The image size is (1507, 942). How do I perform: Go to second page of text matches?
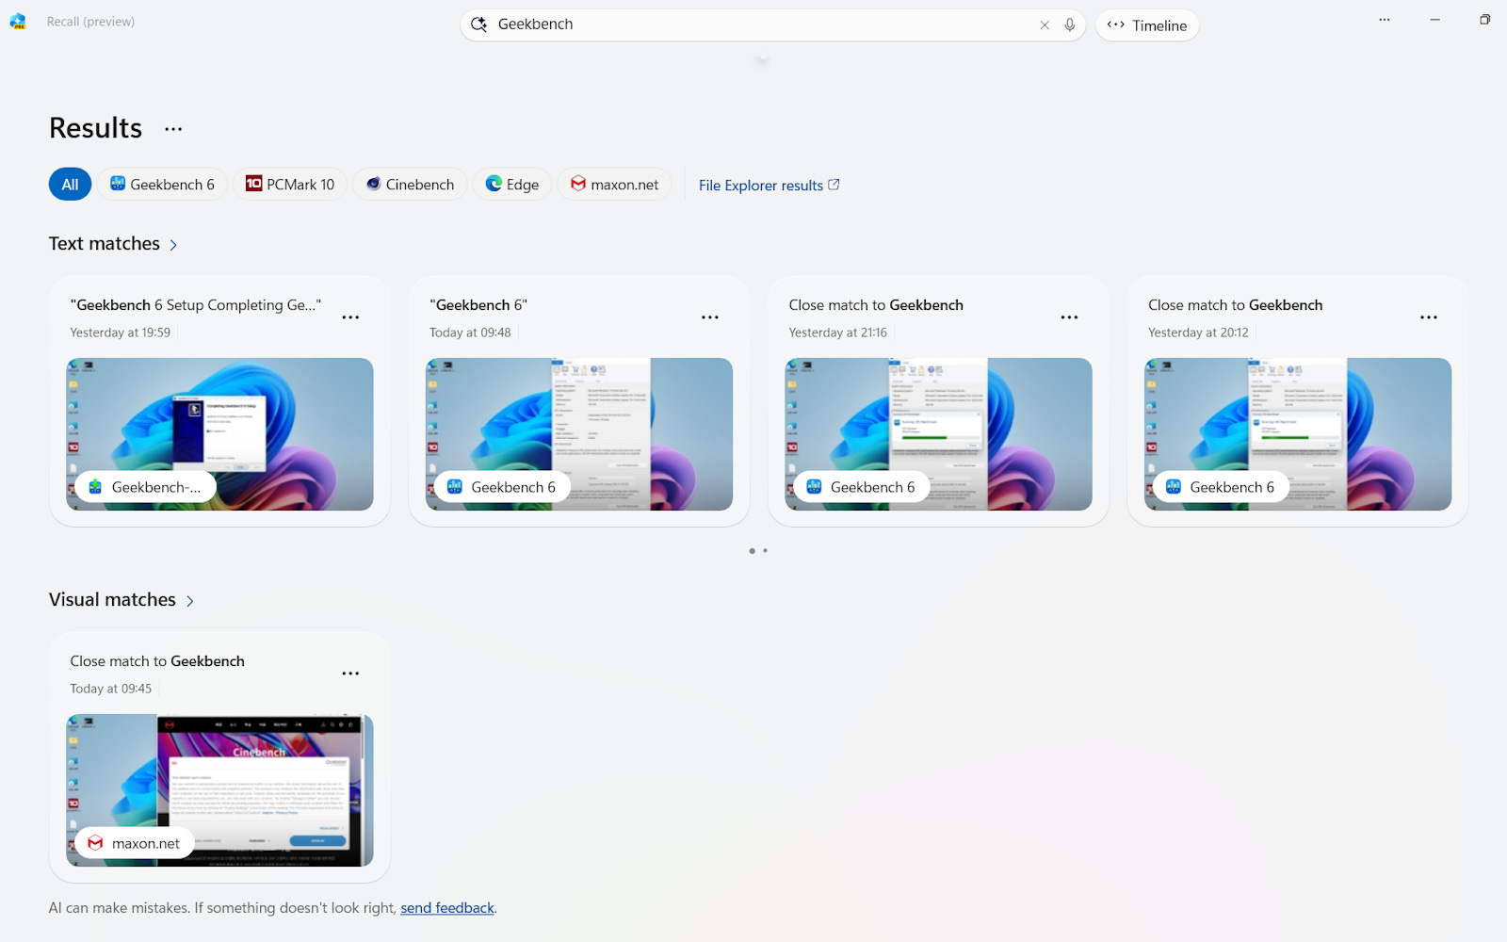click(x=765, y=550)
